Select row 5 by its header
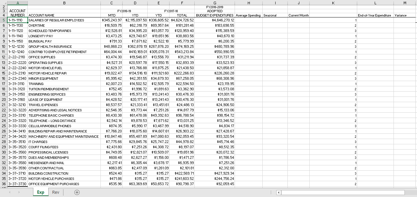The height and width of the screenshot is (197, 417). point(4,20)
